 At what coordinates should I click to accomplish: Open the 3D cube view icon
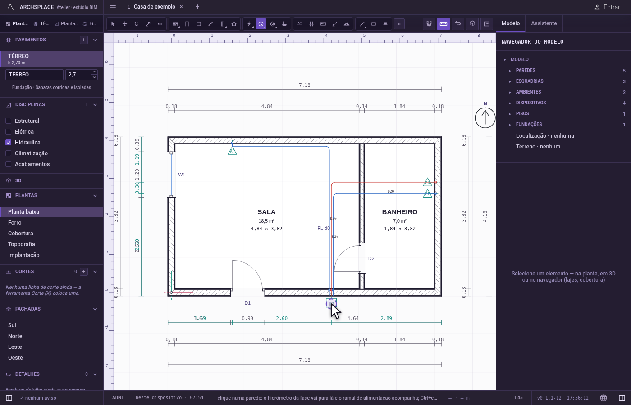coord(472,23)
